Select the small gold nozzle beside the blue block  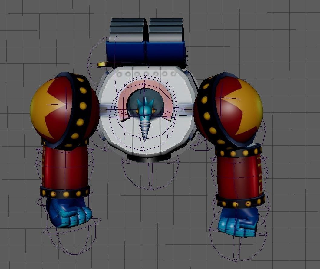[x=101, y=64]
